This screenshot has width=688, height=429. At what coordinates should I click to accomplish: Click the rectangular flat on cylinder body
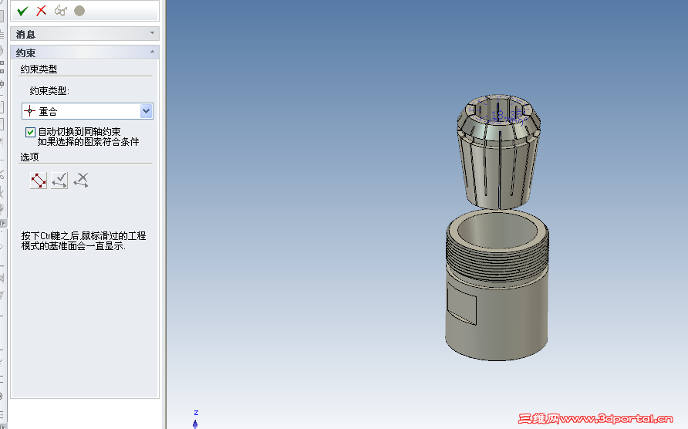(461, 303)
